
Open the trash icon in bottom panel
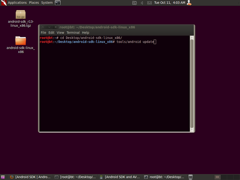point(190,177)
